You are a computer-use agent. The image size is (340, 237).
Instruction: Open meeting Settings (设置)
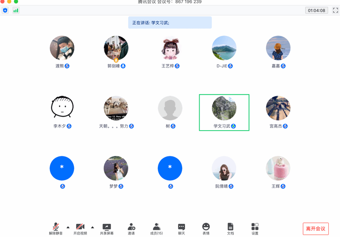coord(255,229)
